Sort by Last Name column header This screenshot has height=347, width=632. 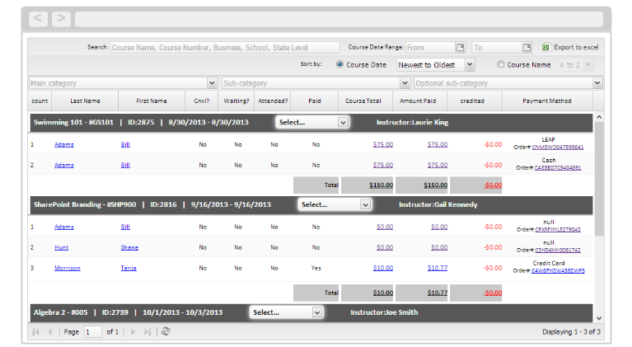pos(85,101)
